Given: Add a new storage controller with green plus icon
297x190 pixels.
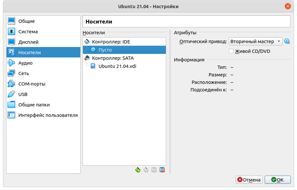Looking at the screenshot, I should [x=138, y=170].
